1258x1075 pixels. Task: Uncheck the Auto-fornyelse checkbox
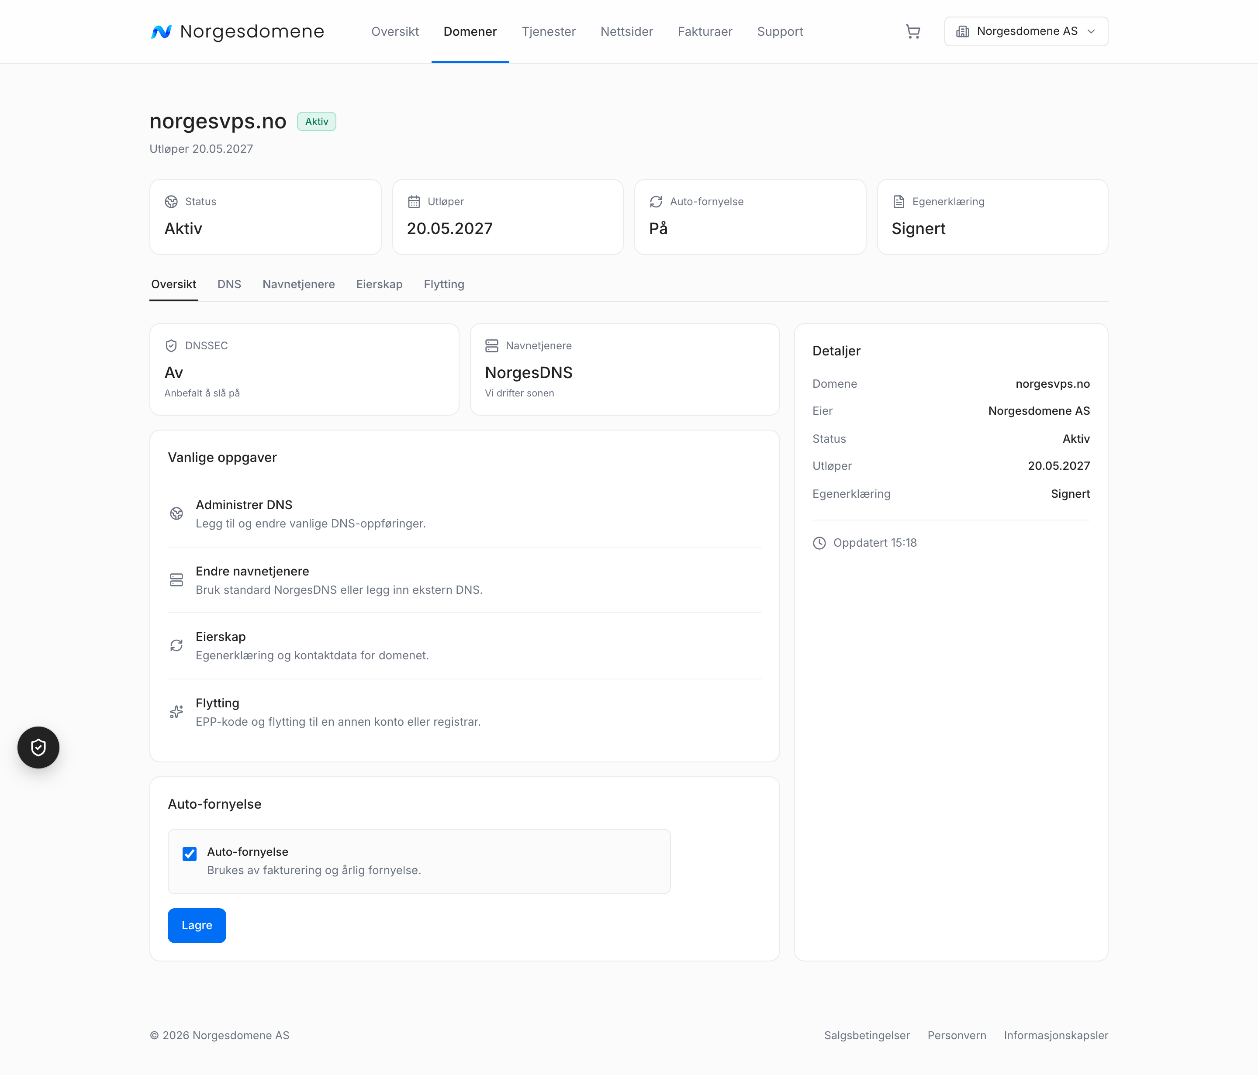[190, 854]
